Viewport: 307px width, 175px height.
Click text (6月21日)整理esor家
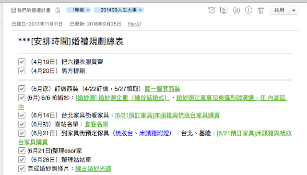[x=55, y=151]
